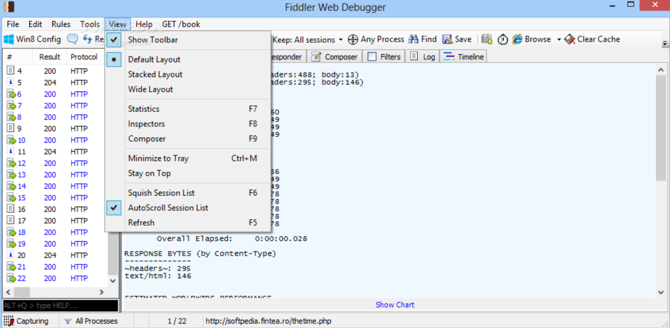The width and height of the screenshot is (670, 328).
Task: Open the Edit menu
Action: pos(35,24)
